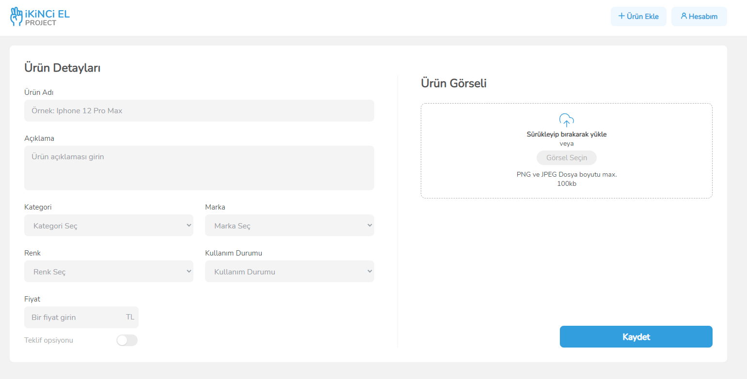Viewport: 747px width, 379px height.
Task: Open Hesabım from the top bar
Action: [x=699, y=16]
